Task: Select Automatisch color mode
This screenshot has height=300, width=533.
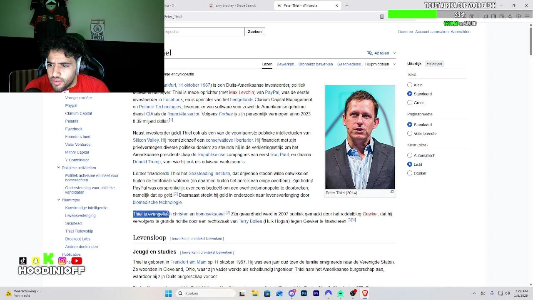Action: pyautogui.click(x=410, y=155)
